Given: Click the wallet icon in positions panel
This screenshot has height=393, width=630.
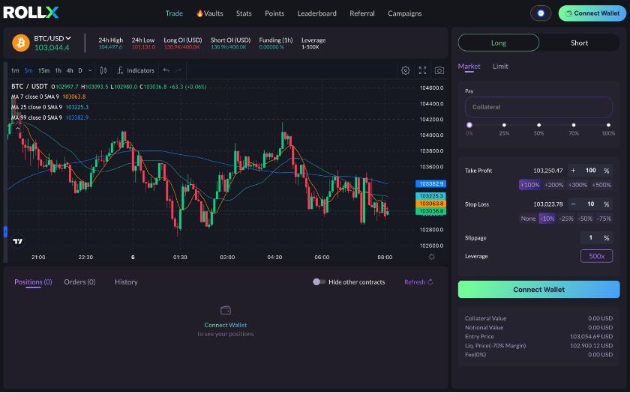Looking at the screenshot, I should click(226, 311).
